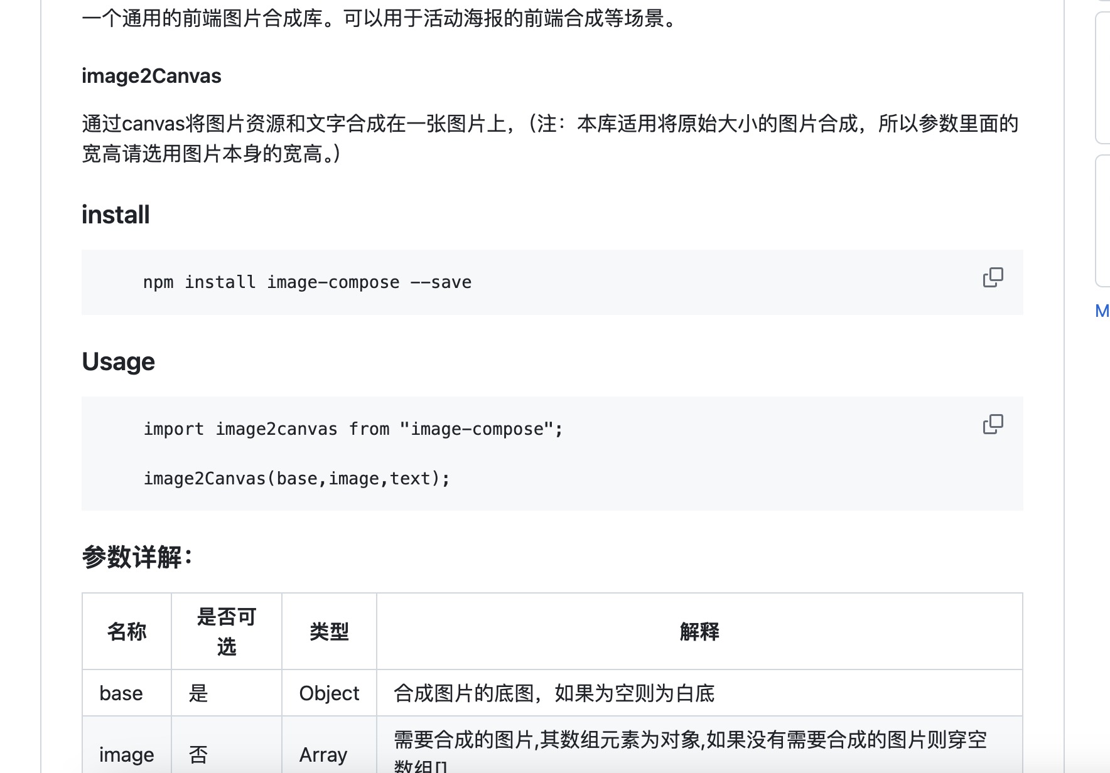Click the '名称' table header

tap(127, 631)
